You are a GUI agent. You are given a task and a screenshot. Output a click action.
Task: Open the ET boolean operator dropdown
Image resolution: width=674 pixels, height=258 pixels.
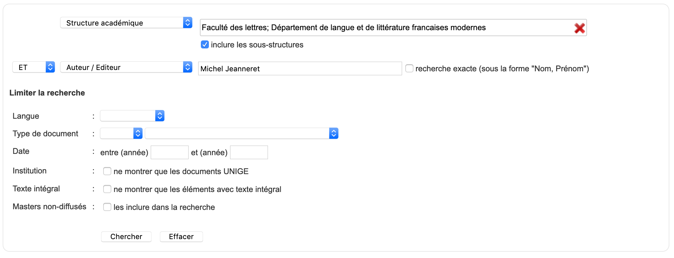point(34,67)
